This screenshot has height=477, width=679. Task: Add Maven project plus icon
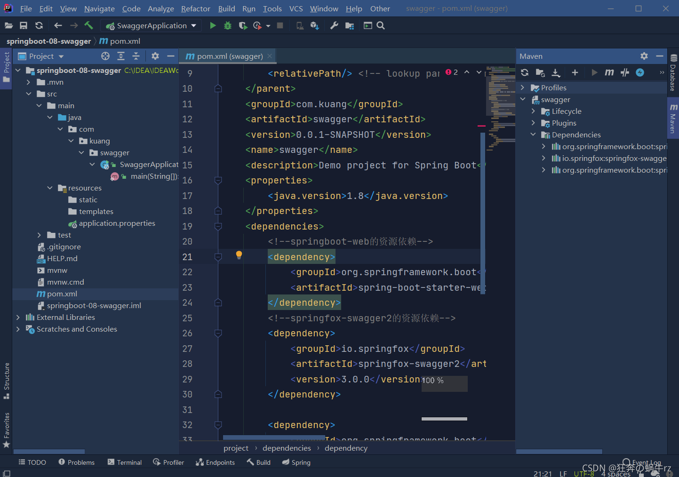575,72
